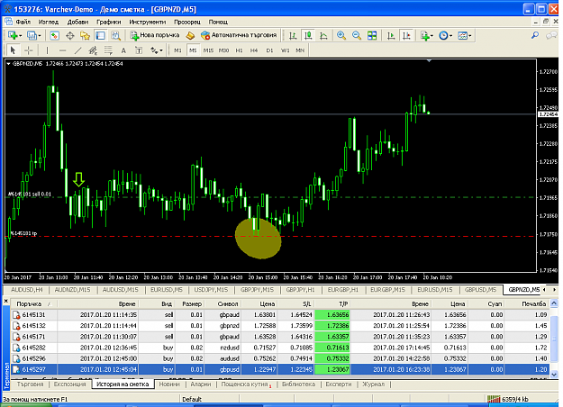Switch to H4 timeframe
The height and width of the screenshot is (407, 563).
coord(254,50)
